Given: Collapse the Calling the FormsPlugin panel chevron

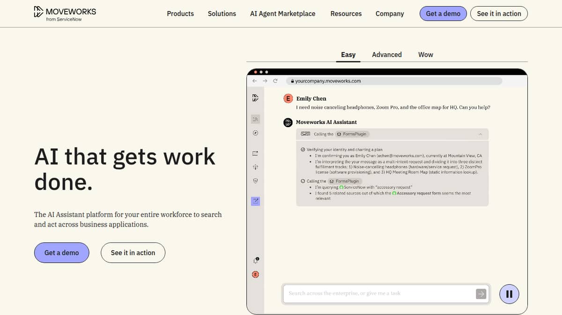Looking at the screenshot, I should point(480,134).
